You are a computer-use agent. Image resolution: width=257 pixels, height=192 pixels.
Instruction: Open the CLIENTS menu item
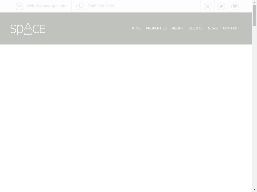pos(195,28)
